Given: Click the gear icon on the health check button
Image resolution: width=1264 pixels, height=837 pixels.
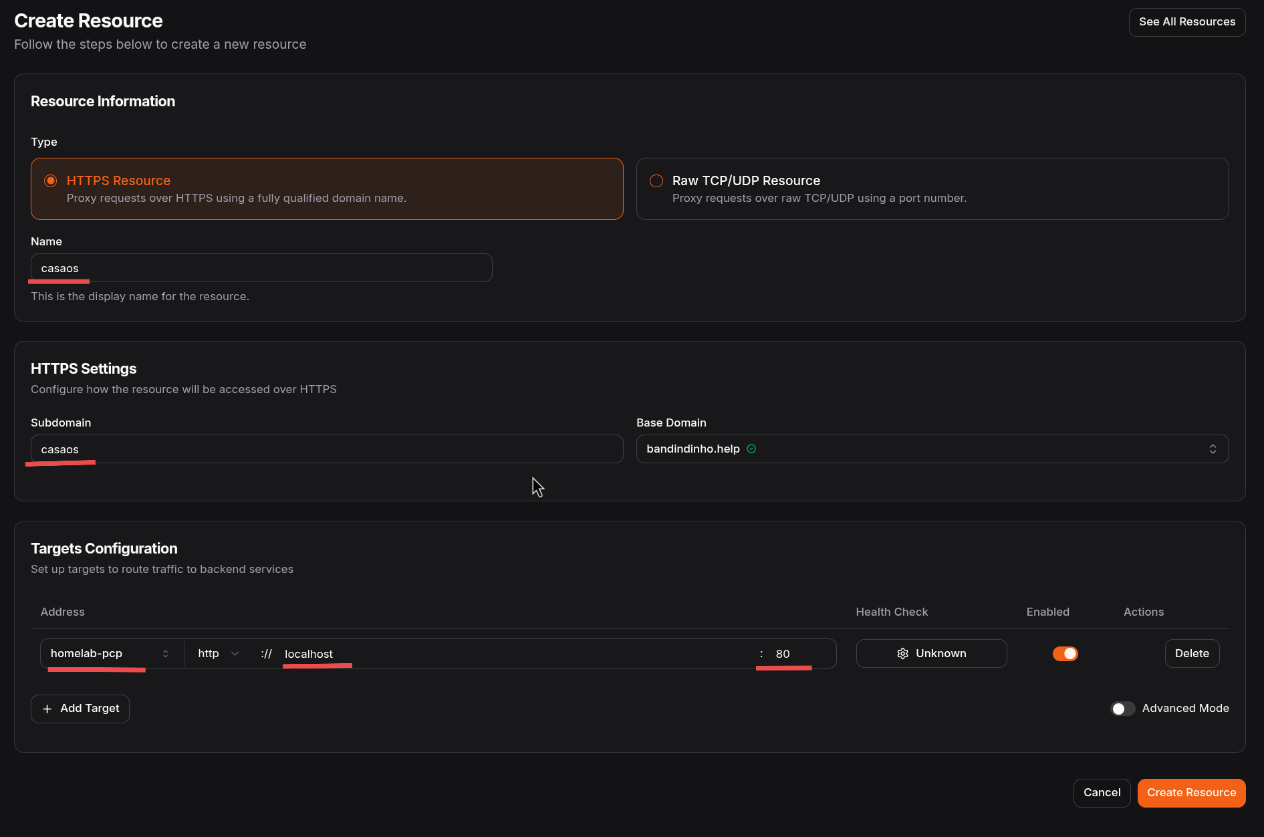Looking at the screenshot, I should click(x=902, y=653).
